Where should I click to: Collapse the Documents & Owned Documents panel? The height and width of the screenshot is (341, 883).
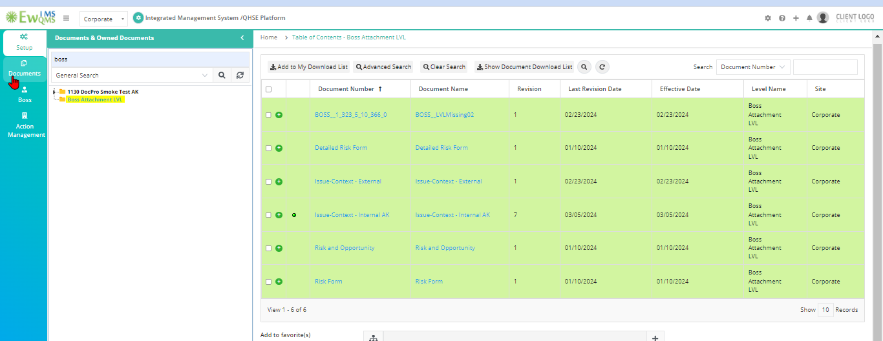pyautogui.click(x=242, y=37)
